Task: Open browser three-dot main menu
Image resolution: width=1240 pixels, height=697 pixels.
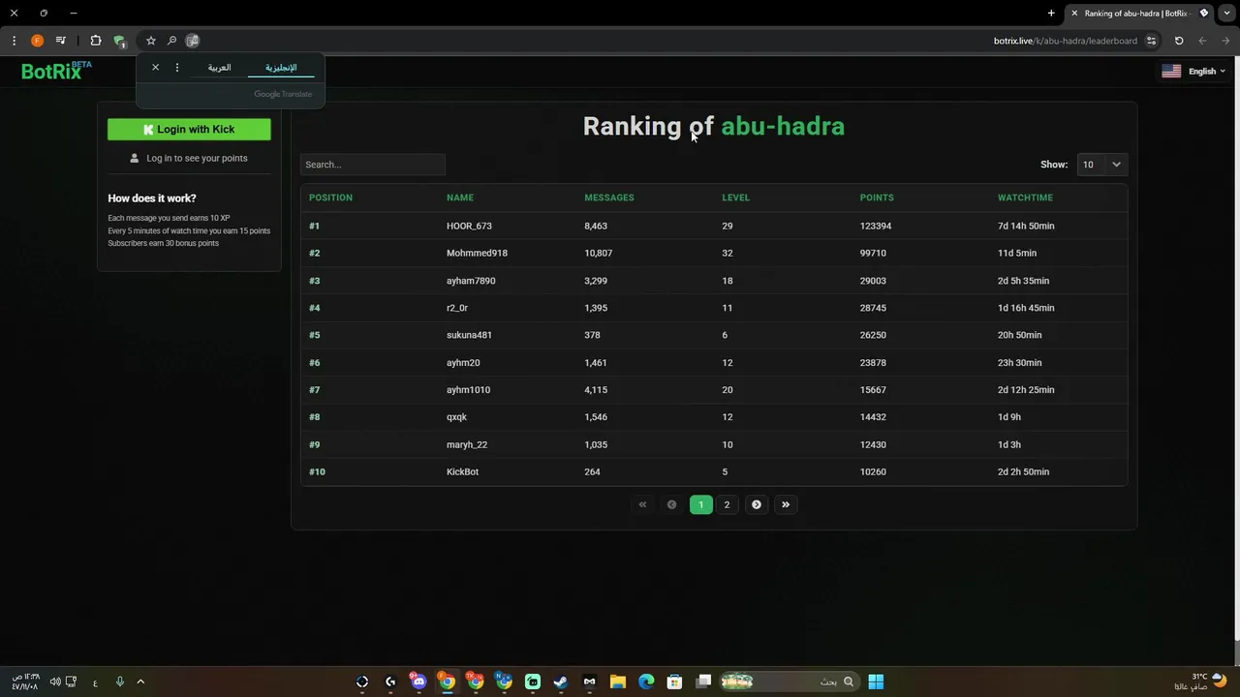Action: [14, 41]
